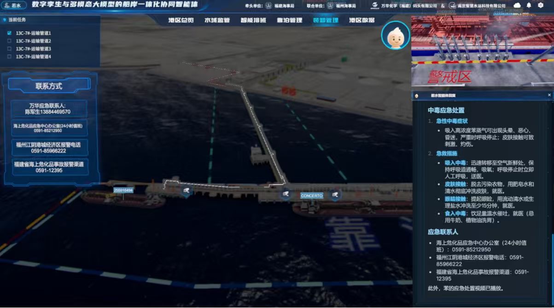This screenshot has width=554, height=308.
Task: Open the cloud icon in top bar
Action: 517,6
